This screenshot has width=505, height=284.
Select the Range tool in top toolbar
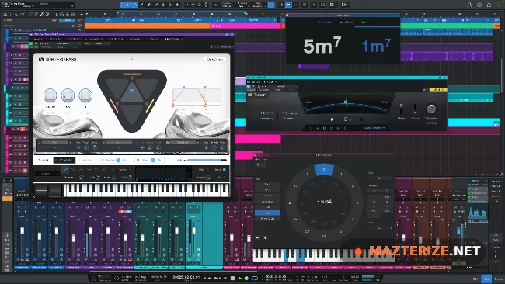[x=135, y=5]
